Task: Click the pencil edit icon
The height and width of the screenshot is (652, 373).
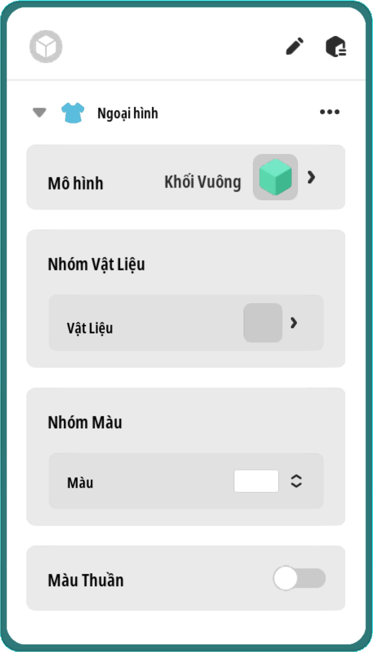Action: 295,47
